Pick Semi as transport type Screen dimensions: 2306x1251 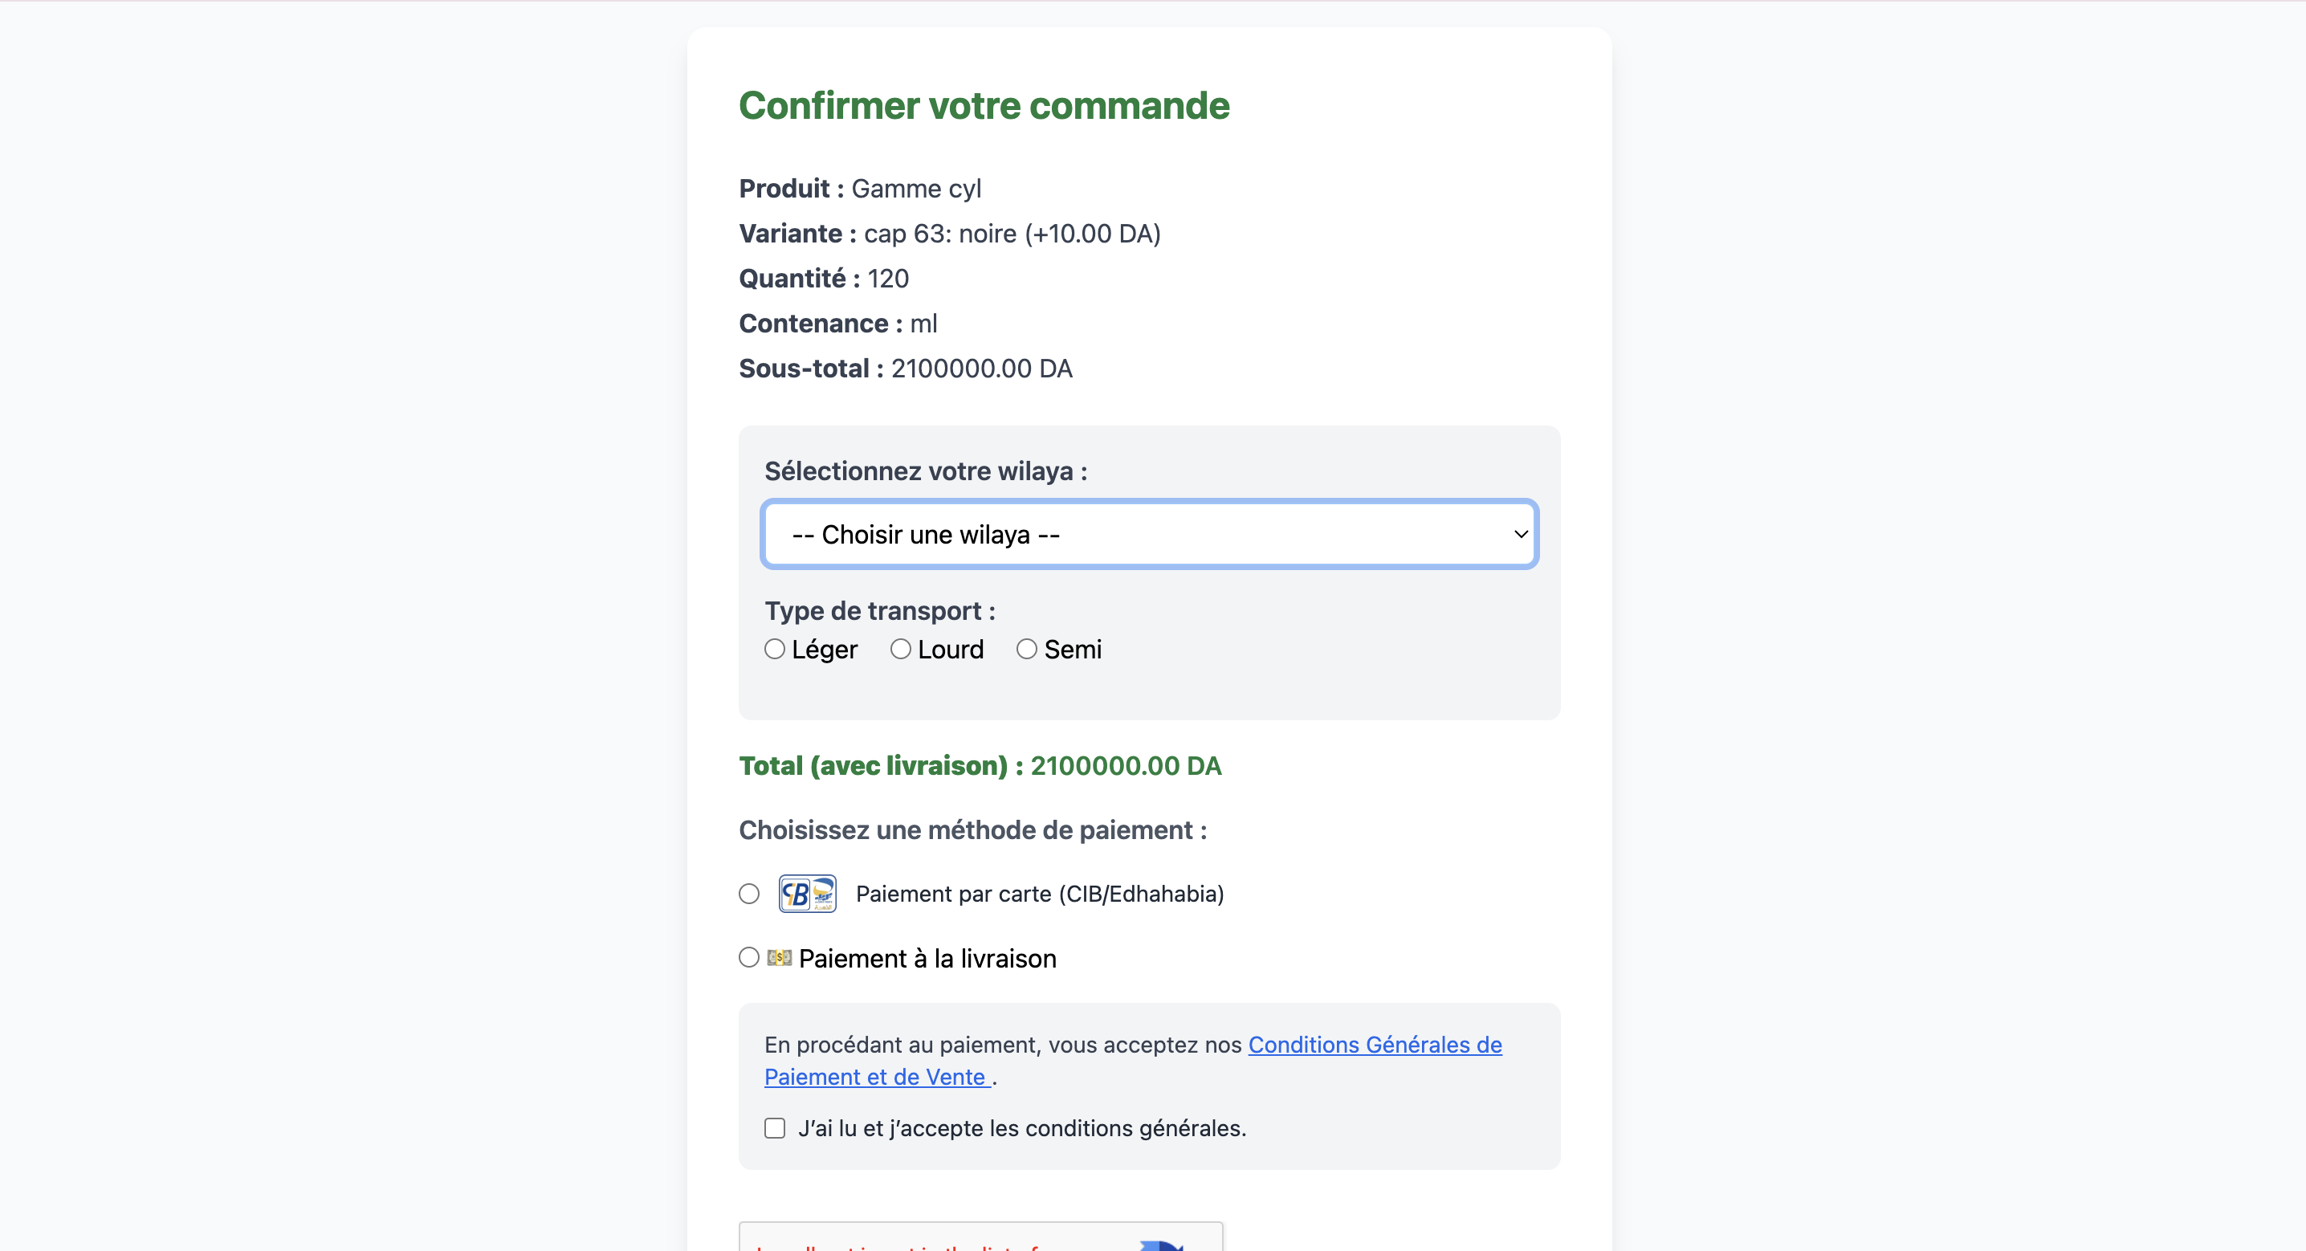pyautogui.click(x=1027, y=648)
